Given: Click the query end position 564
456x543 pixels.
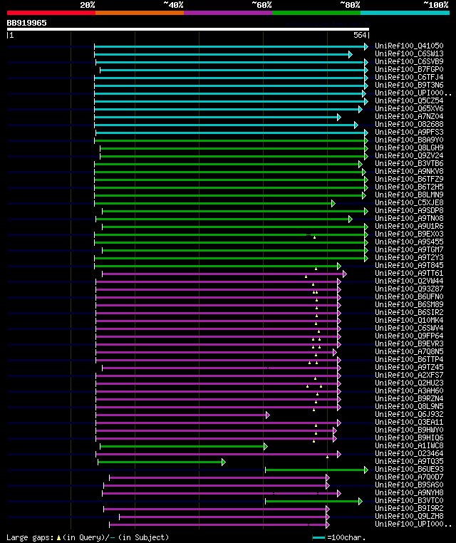Looking at the screenshot, I should pos(360,36).
